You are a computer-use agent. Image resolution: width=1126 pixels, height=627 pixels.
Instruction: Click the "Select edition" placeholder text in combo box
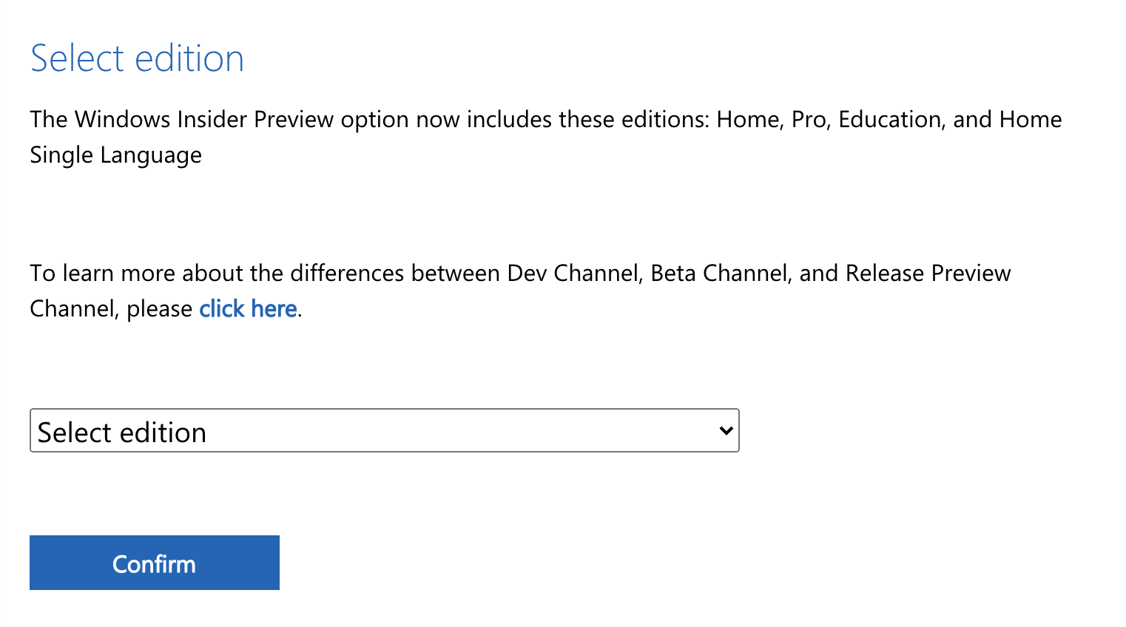point(122,433)
